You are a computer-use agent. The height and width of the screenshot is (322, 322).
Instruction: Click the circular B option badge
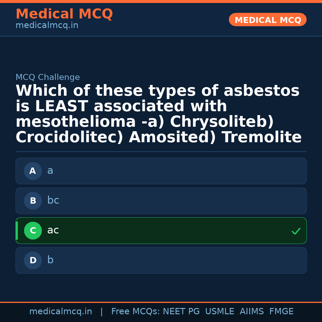tap(33, 201)
